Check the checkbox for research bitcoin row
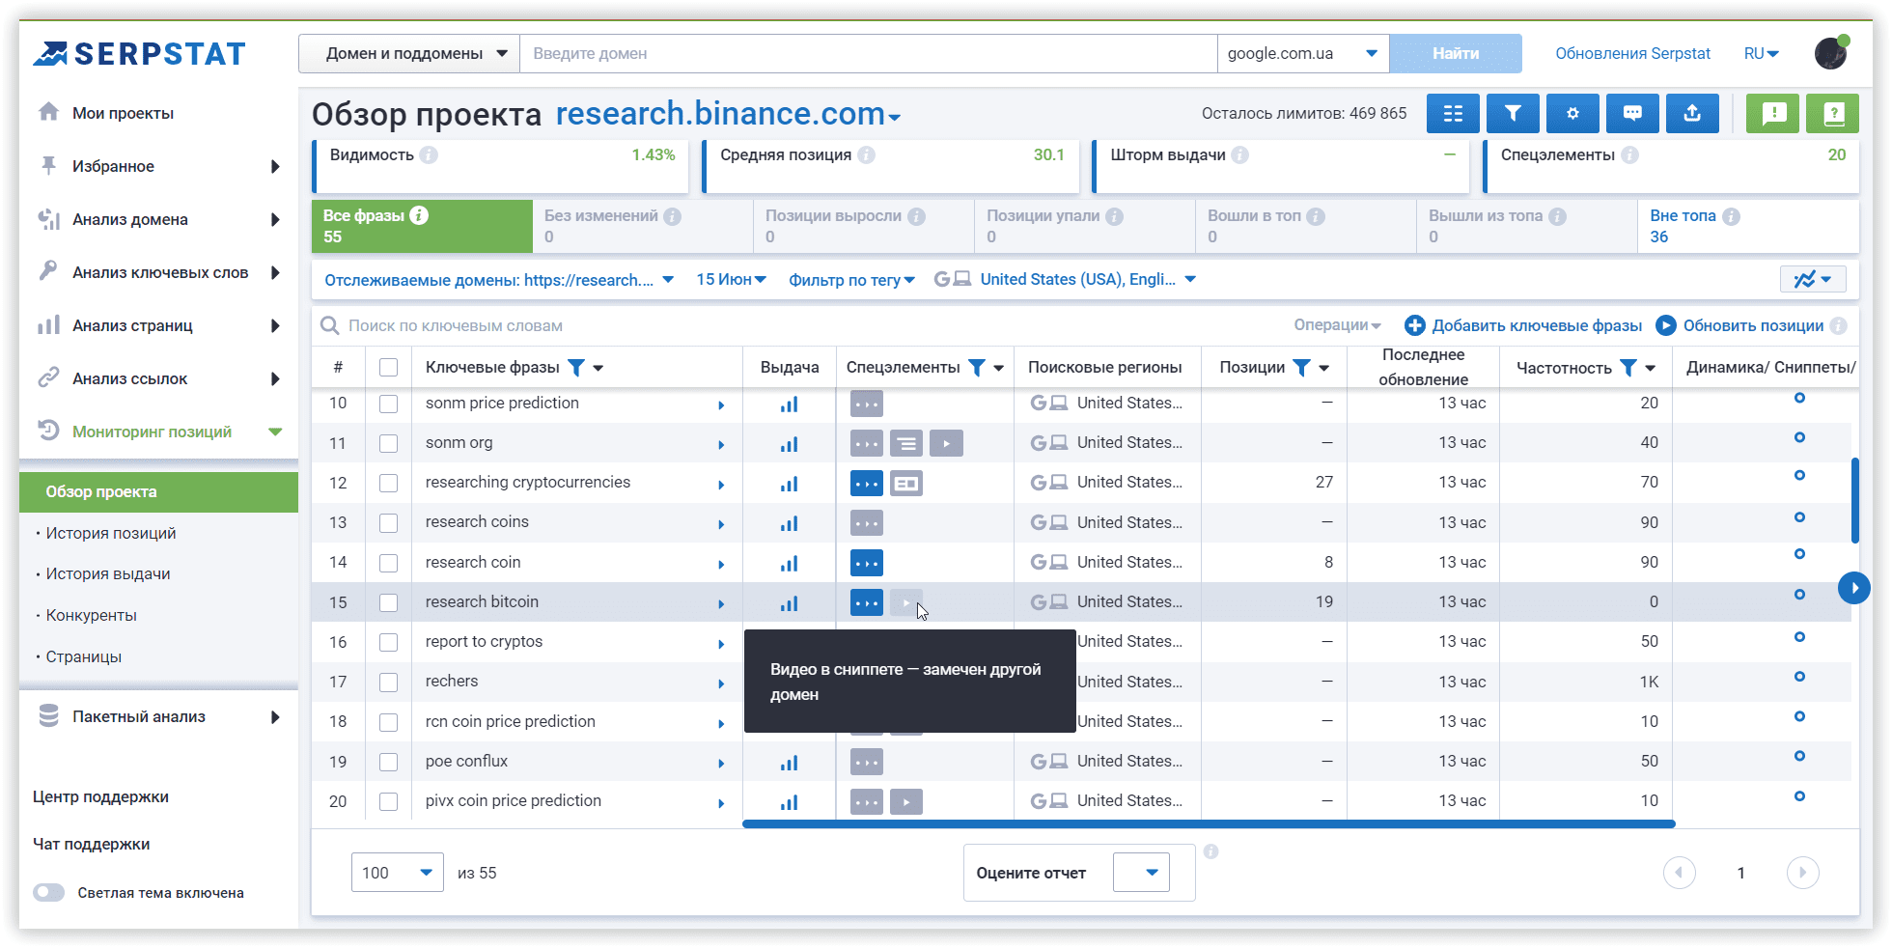The width and height of the screenshot is (1892, 948). (x=389, y=602)
